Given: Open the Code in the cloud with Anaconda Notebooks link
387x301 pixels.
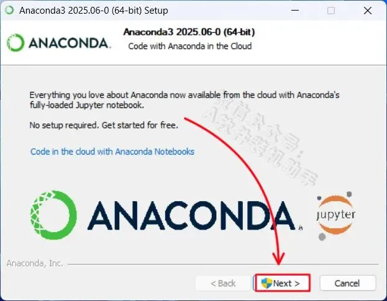Looking at the screenshot, I should tap(112, 151).
